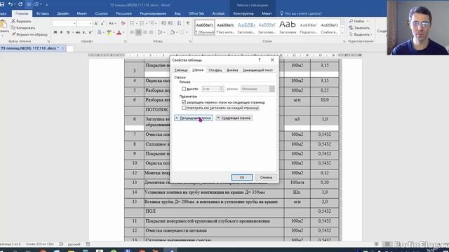Toggle underline with the Ч button
This screenshot has height=252, width=449.
(x=68, y=32)
